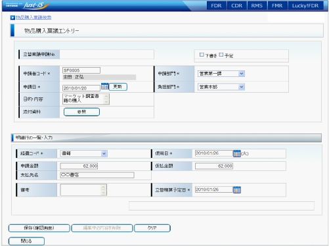Click the 申請日 date field 2010/01/20
This screenshot has height=246, width=329.
click(x=81, y=88)
